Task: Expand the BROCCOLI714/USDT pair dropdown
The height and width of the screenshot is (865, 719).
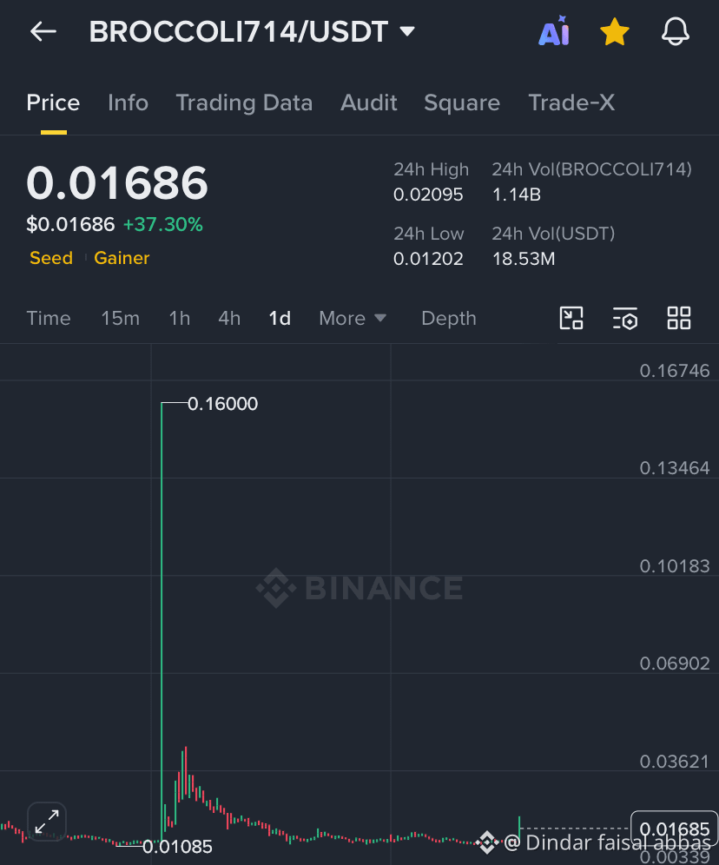Action: pyautogui.click(x=407, y=31)
